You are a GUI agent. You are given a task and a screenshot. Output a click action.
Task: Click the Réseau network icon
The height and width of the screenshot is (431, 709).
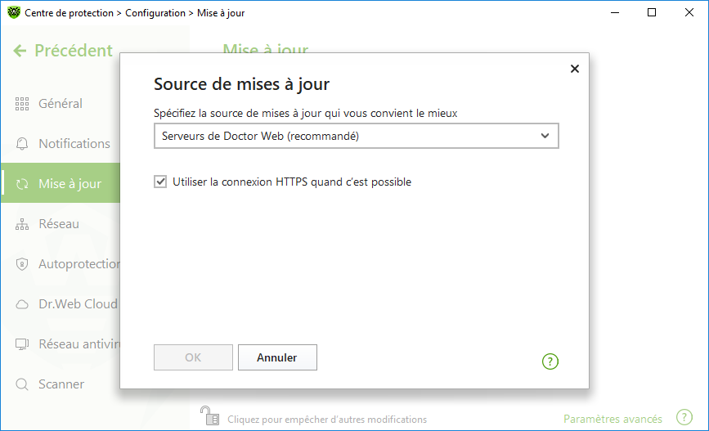(x=22, y=224)
